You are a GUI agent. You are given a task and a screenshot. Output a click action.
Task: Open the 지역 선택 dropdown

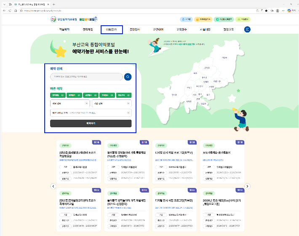pos(70,103)
